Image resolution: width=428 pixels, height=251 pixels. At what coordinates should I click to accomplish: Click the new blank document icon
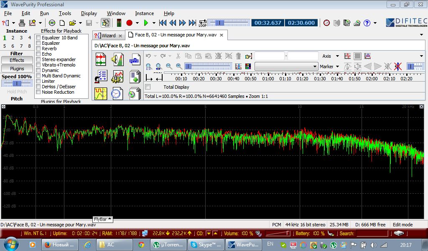click(62, 23)
